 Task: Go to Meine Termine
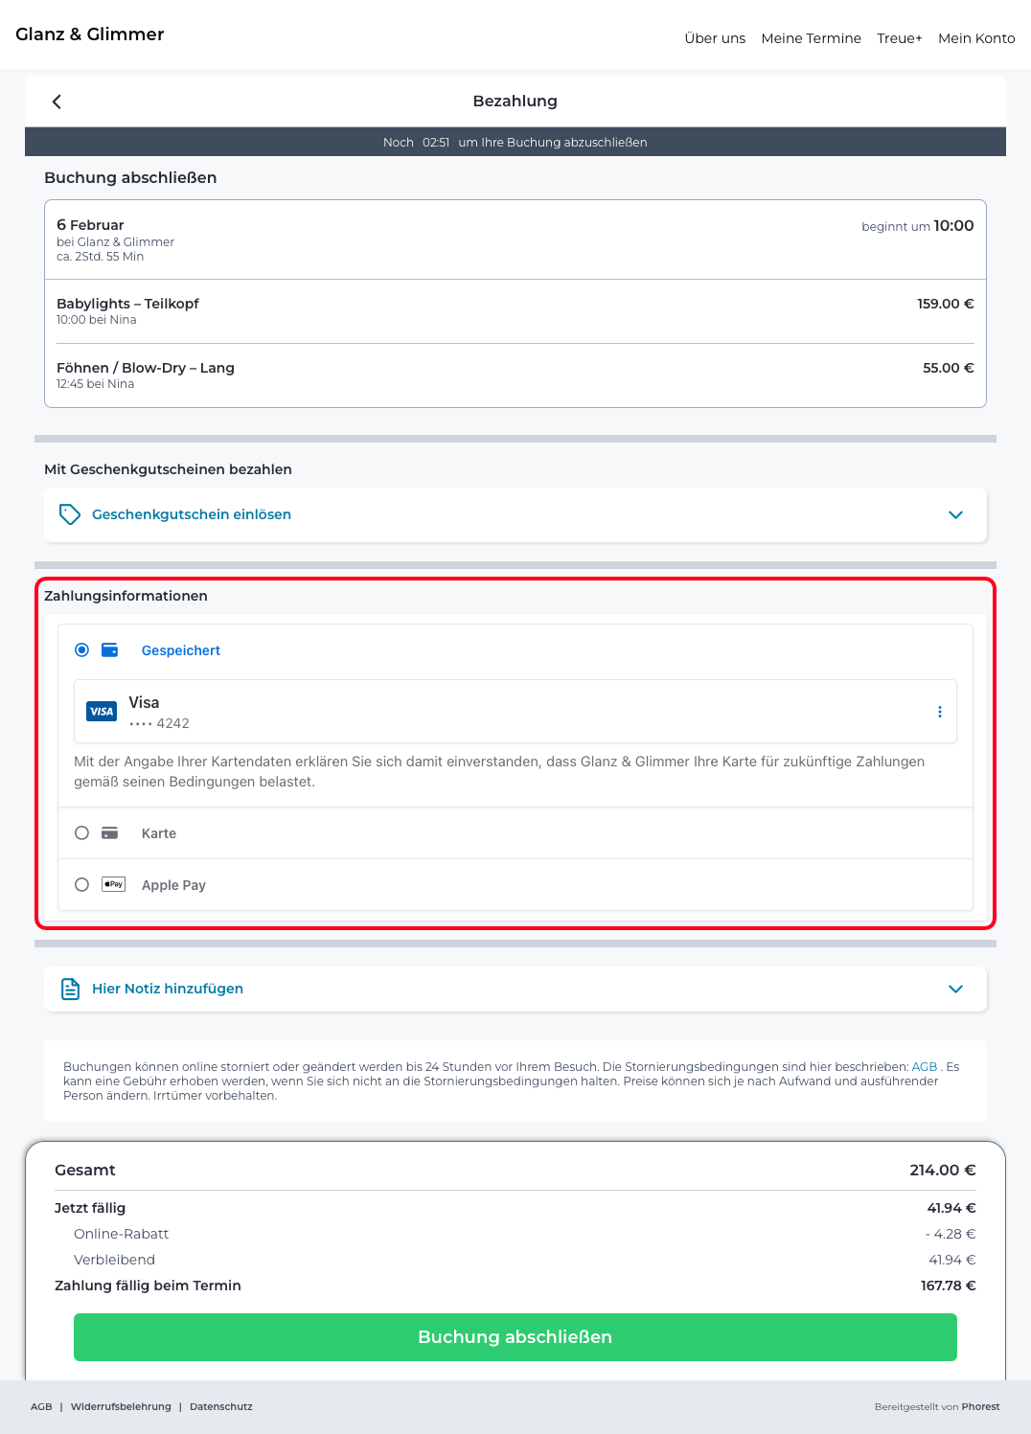coord(811,38)
